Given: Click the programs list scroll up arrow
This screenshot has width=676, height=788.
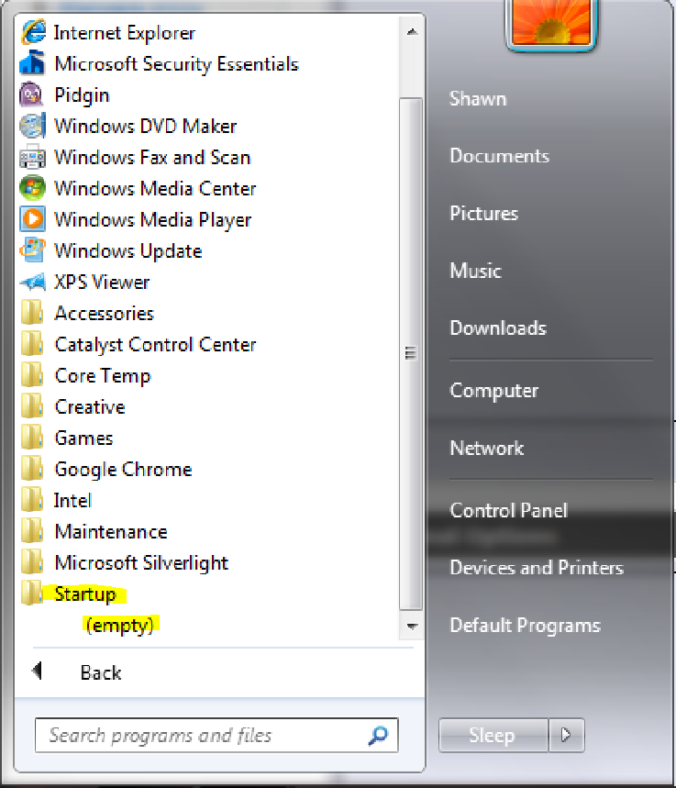Looking at the screenshot, I should click(x=412, y=32).
